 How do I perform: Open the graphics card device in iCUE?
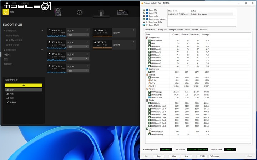[122, 12]
